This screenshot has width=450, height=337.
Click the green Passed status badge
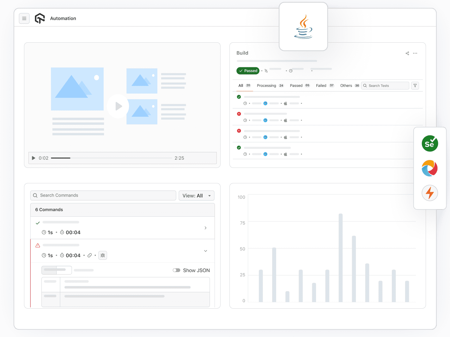tap(248, 71)
